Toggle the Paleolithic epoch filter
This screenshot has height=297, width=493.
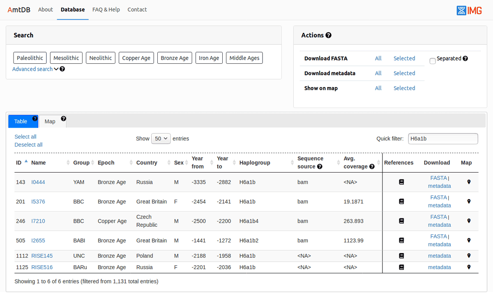30,58
